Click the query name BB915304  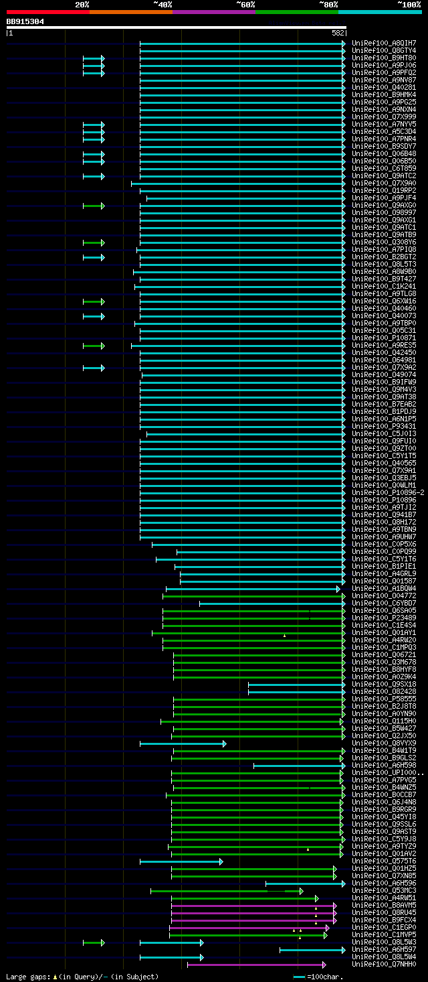25,21
